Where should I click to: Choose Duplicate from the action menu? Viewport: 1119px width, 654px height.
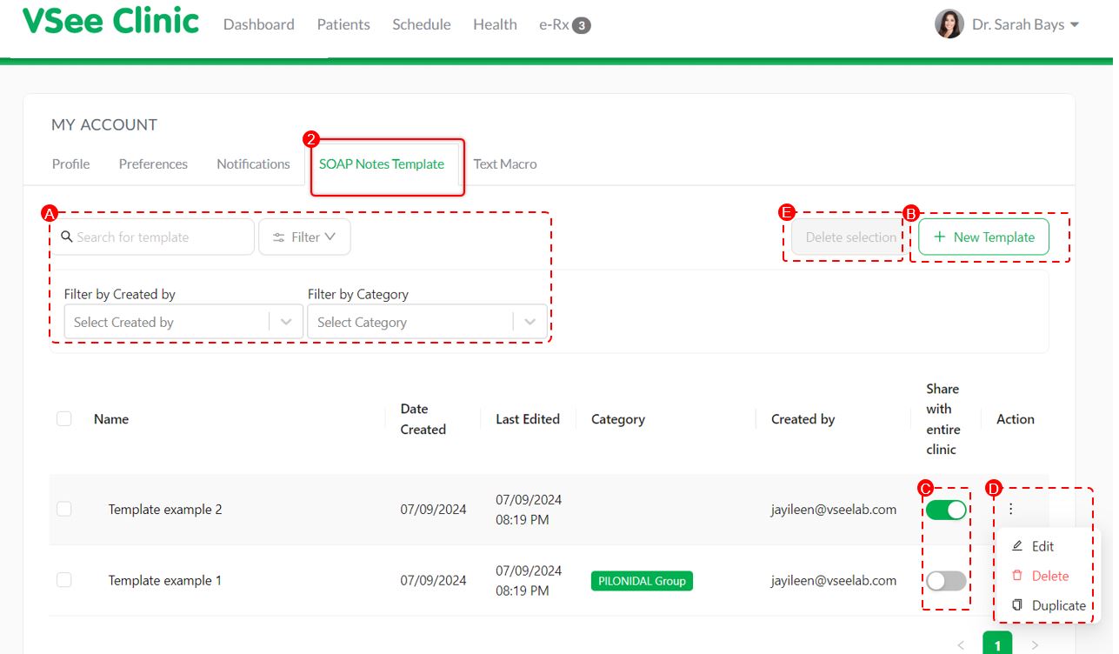pos(1049,605)
